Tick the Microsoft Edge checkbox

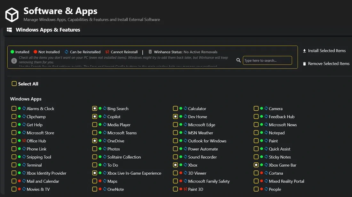click(175, 125)
